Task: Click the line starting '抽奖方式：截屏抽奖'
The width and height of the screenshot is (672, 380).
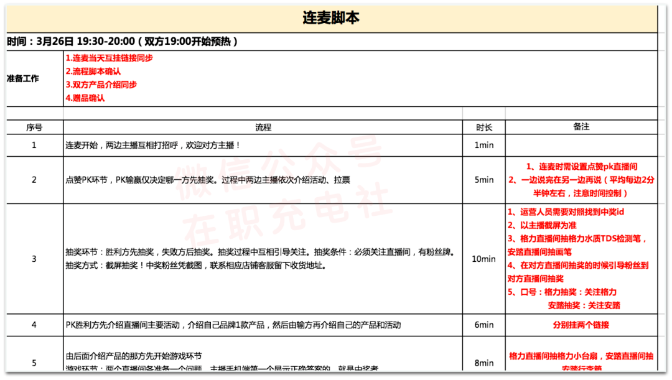Action: pos(196,266)
